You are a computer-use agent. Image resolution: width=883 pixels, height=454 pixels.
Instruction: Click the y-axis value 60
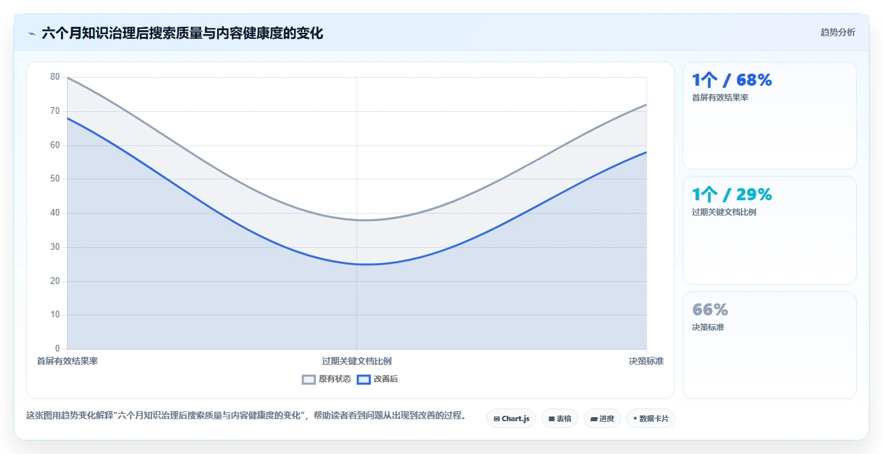pos(55,145)
